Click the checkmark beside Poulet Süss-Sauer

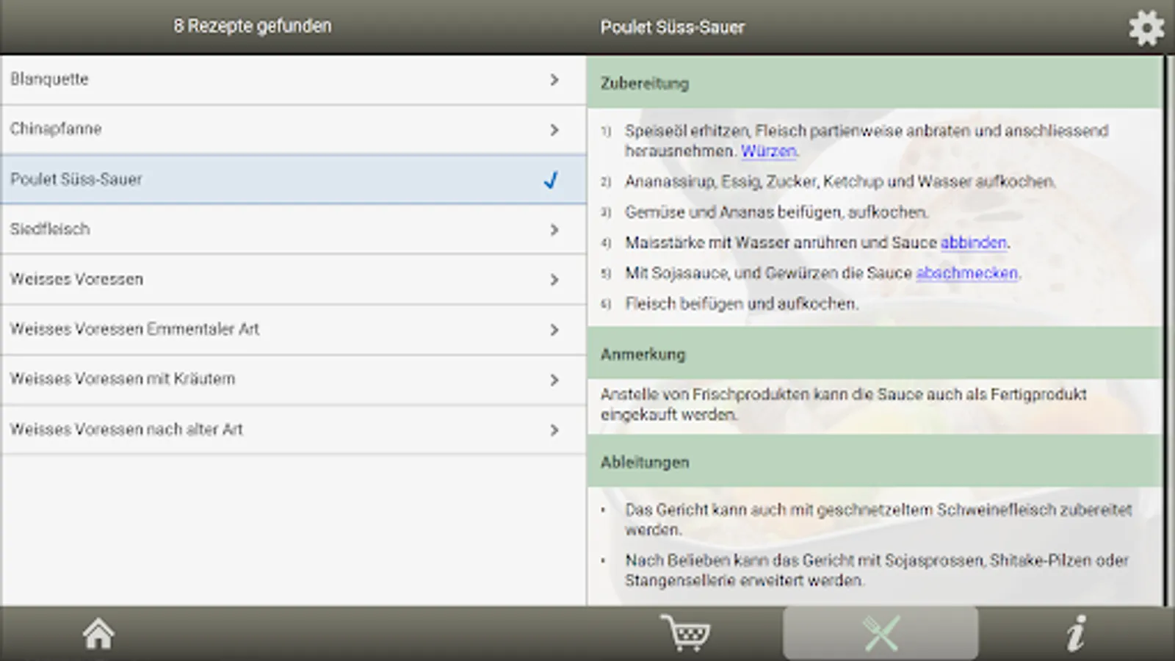pos(552,180)
